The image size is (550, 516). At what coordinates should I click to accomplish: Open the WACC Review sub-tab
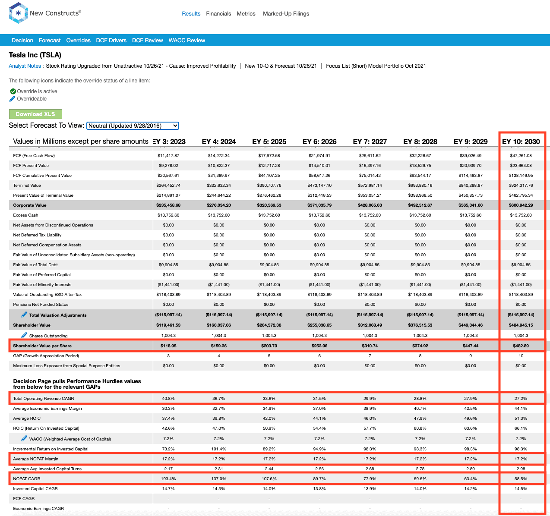pos(186,41)
